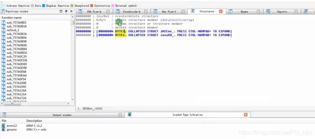Open the Imports tab
This screenshot has width=315, height=139.
coord(282,12)
